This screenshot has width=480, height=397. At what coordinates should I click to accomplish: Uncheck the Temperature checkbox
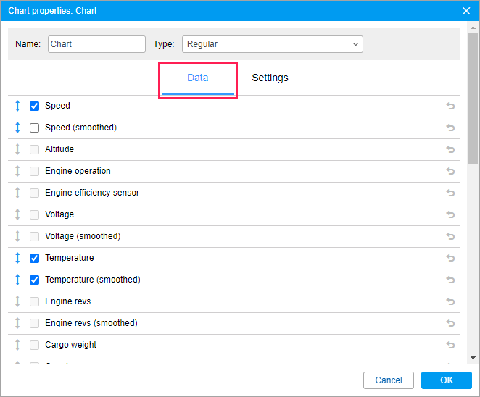coord(34,258)
